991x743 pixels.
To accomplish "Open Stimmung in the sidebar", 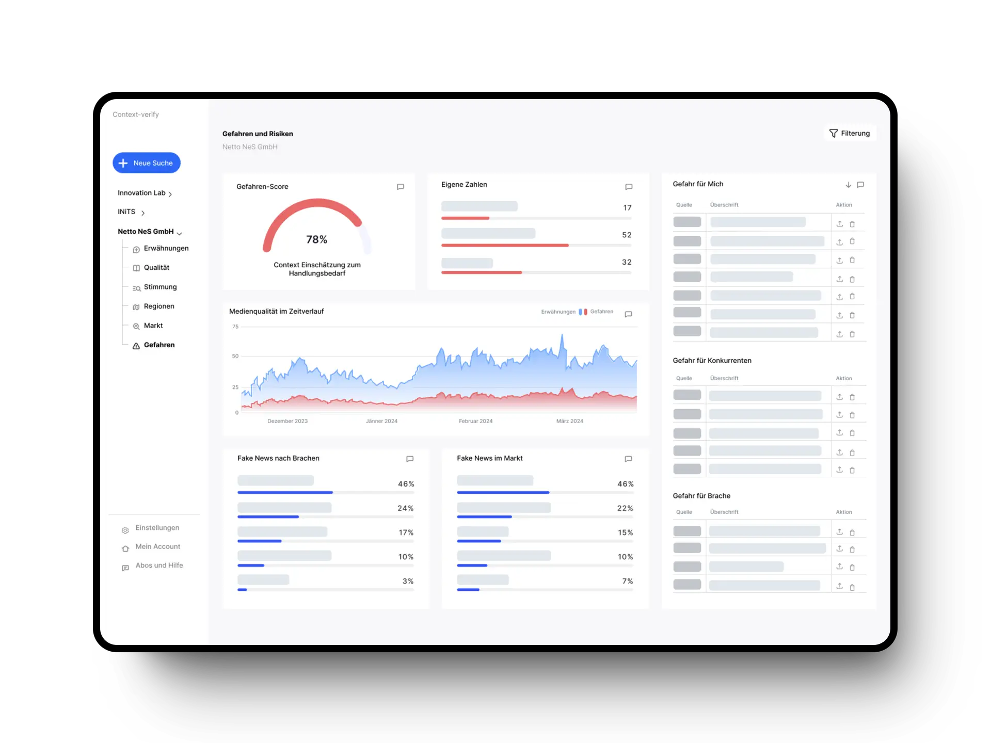I will (160, 287).
